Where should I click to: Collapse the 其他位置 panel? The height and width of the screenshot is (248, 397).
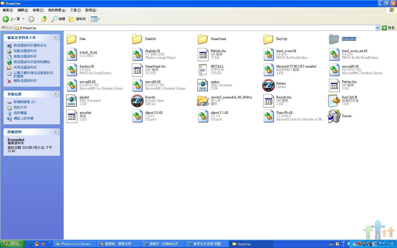(56, 94)
